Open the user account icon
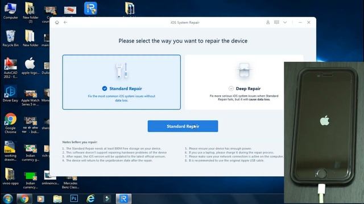 pos(268,23)
